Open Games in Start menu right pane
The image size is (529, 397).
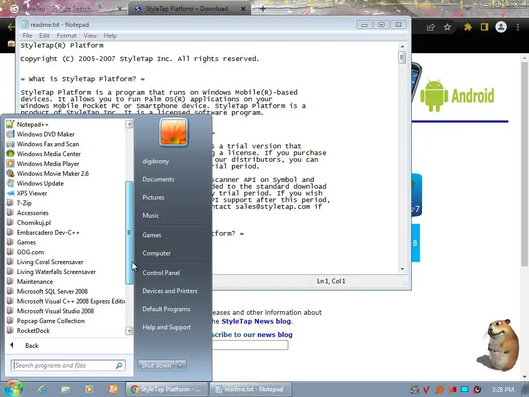pyautogui.click(x=152, y=235)
